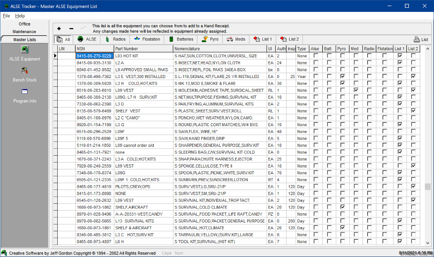Select nomenclature S SLEEPING BAG,C/W,SURVIVAL KIT COLD
The height and width of the screenshot is (257, 434).
220,152
